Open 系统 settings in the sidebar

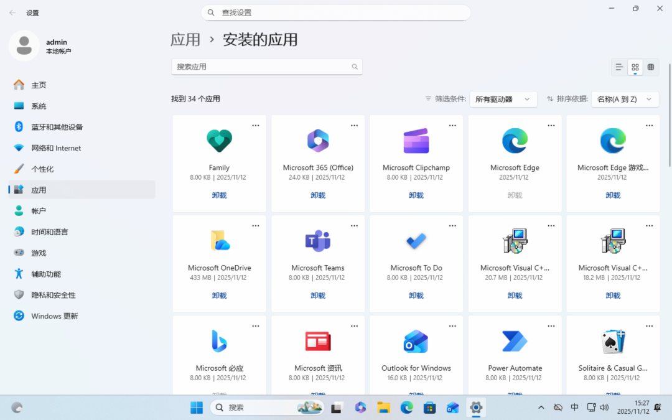coord(82,106)
